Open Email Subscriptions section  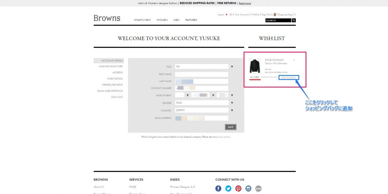point(110,91)
